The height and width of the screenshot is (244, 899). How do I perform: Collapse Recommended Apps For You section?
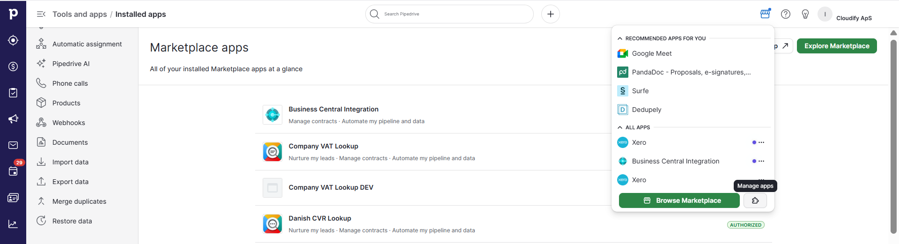tap(620, 38)
